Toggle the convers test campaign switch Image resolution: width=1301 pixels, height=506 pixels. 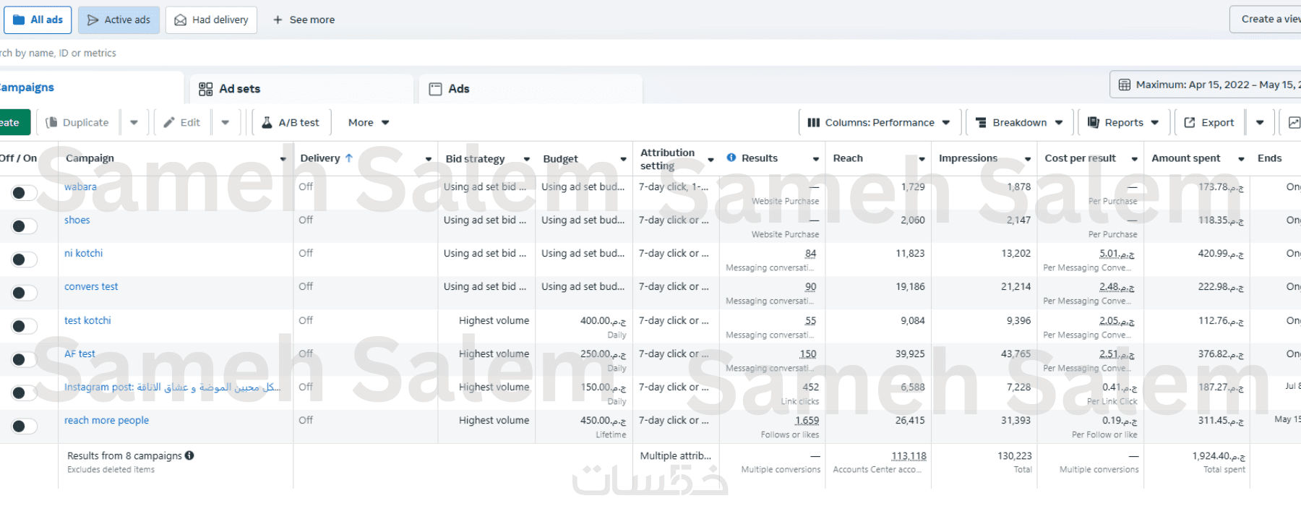[x=24, y=293]
